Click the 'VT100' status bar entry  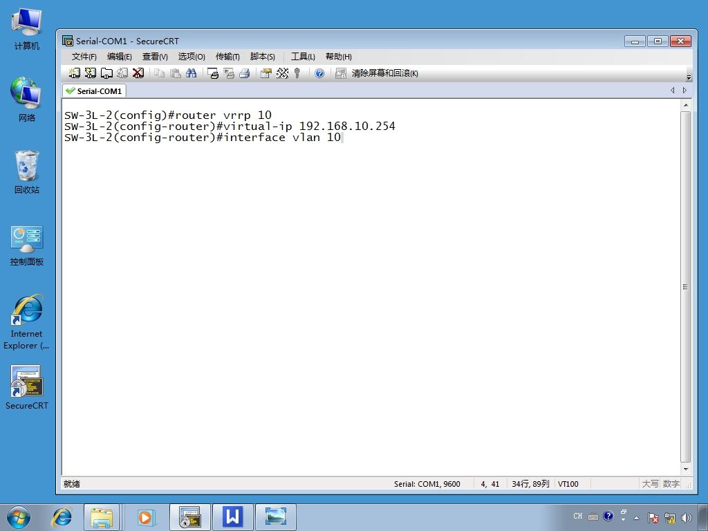coord(568,484)
